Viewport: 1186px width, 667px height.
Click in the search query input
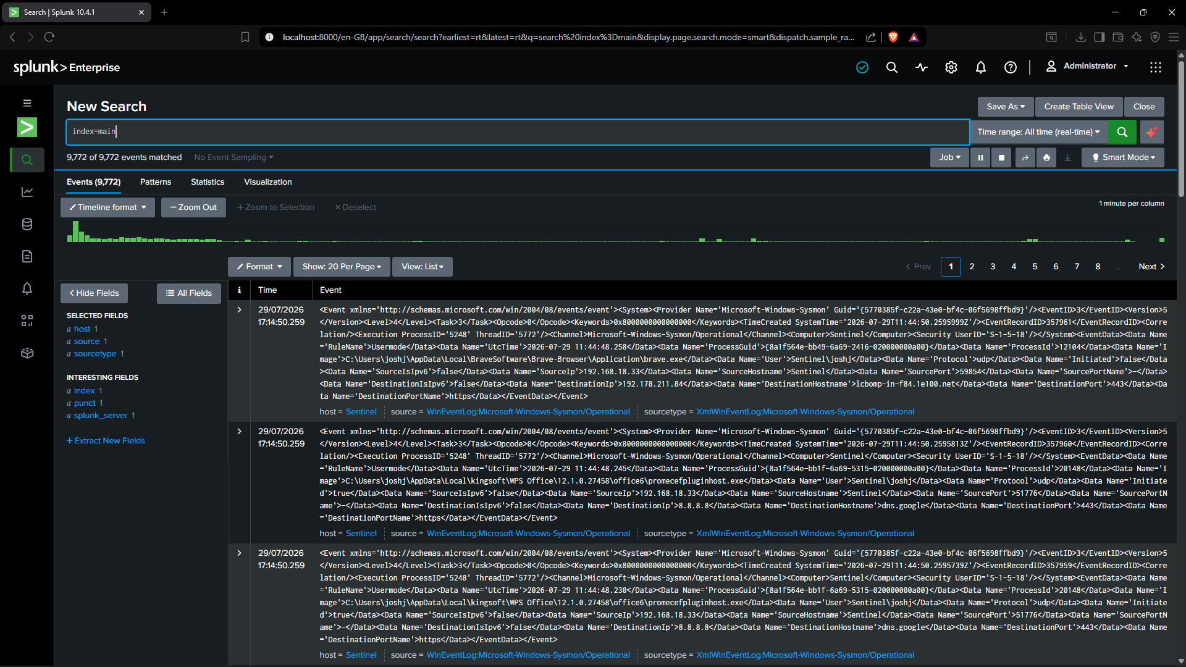(x=518, y=132)
